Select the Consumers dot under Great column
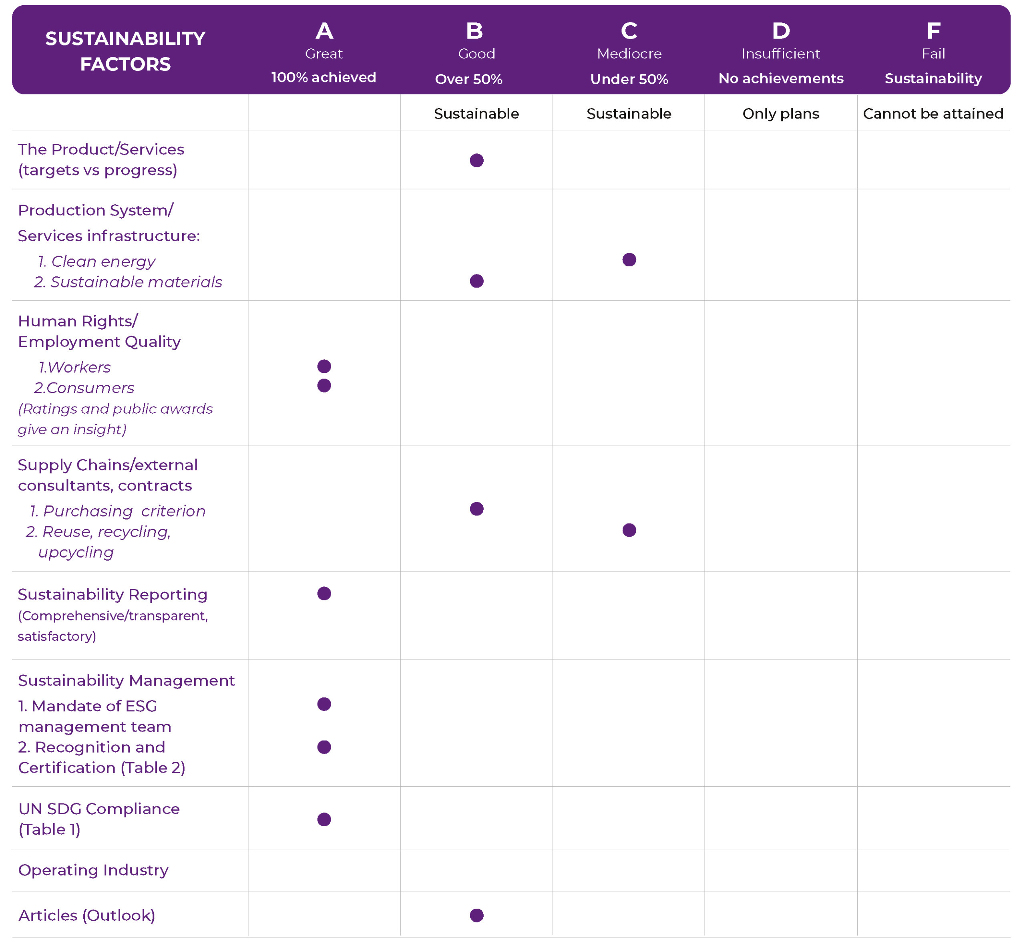 [x=324, y=386]
